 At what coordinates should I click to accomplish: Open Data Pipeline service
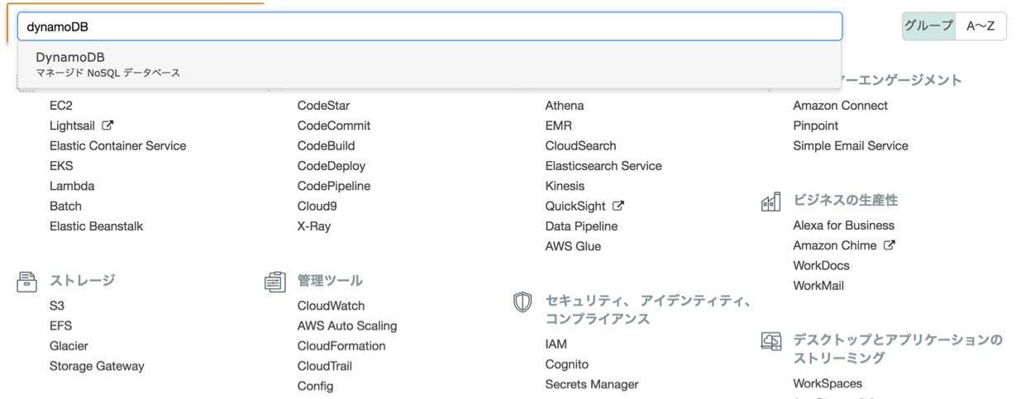tap(581, 226)
